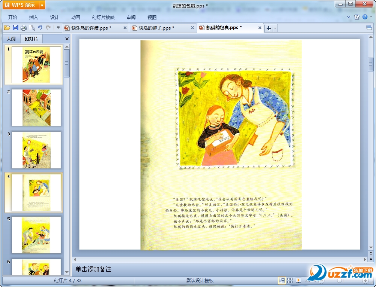Select slide 6 thumbnail
The image size is (376, 287).
pyautogui.click(x=36, y=267)
